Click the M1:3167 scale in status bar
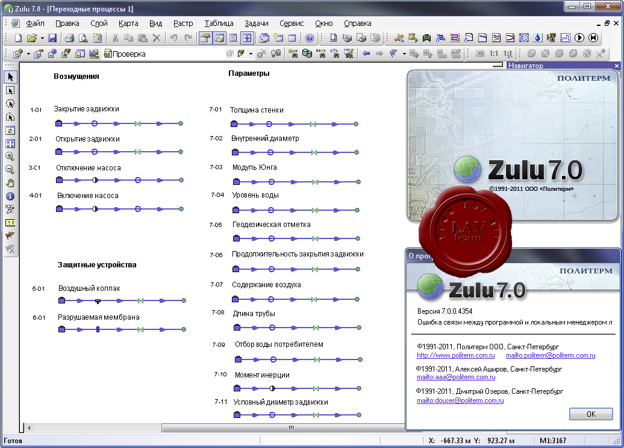 tap(553, 441)
